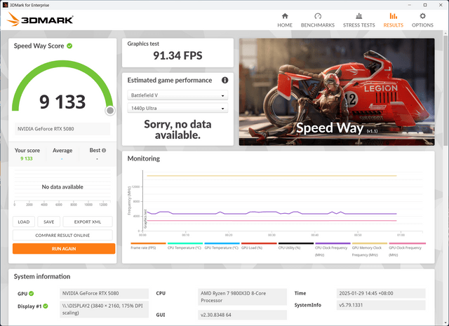Screen dimensions: 449x326
Task: Click the SAVE button
Action: tap(48, 222)
